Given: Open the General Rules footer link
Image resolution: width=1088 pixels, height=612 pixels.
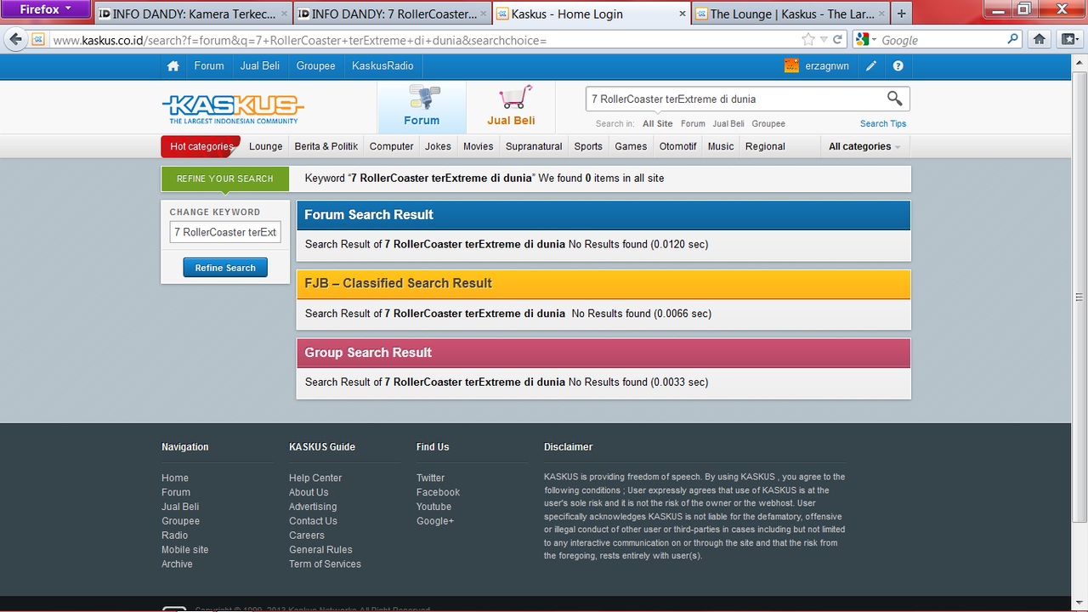Looking at the screenshot, I should click(320, 550).
